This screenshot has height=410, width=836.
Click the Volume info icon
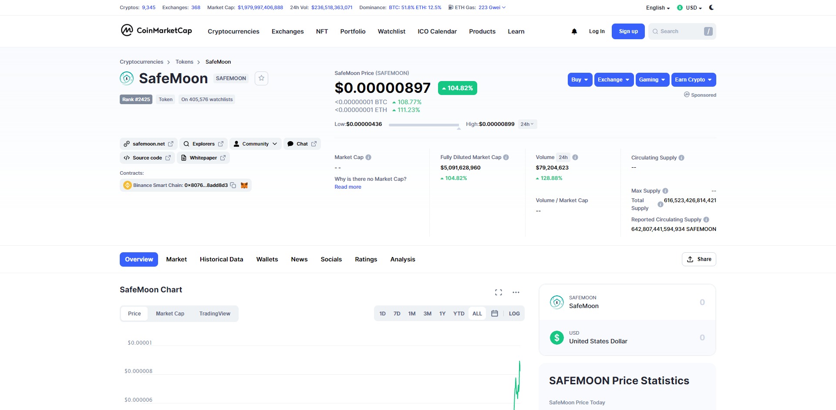tap(575, 157)
